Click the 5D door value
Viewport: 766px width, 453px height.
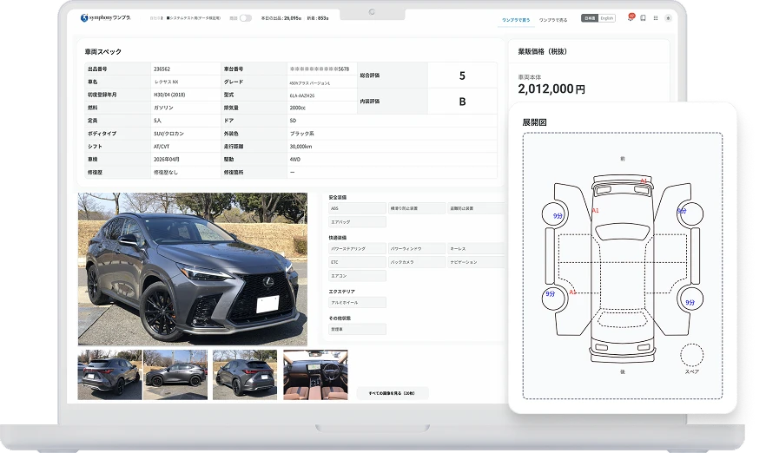[293, 121]
